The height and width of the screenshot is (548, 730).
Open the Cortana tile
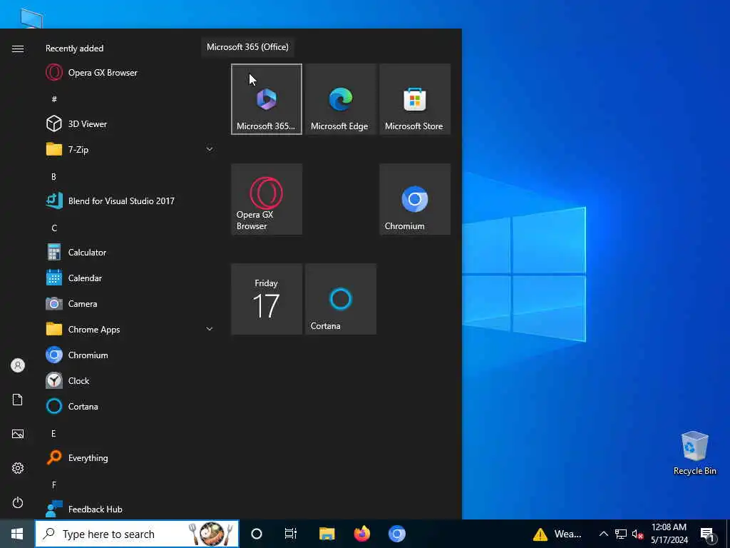pos(340,299)
